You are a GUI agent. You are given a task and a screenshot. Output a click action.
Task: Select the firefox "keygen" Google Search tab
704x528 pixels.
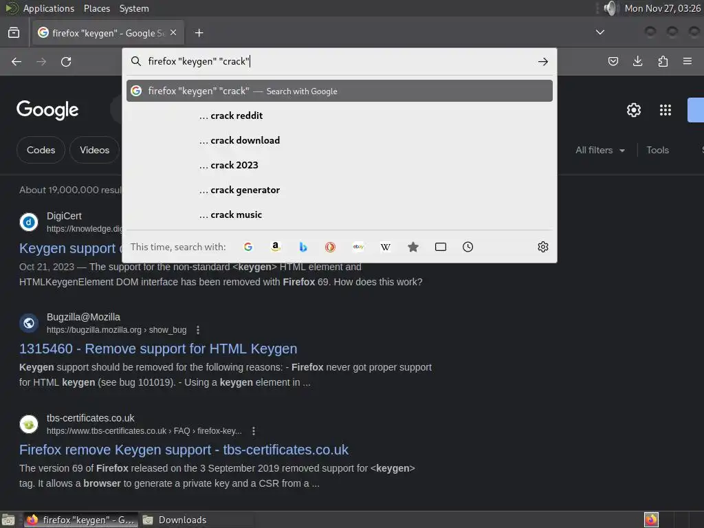click(x=108, y=33)
